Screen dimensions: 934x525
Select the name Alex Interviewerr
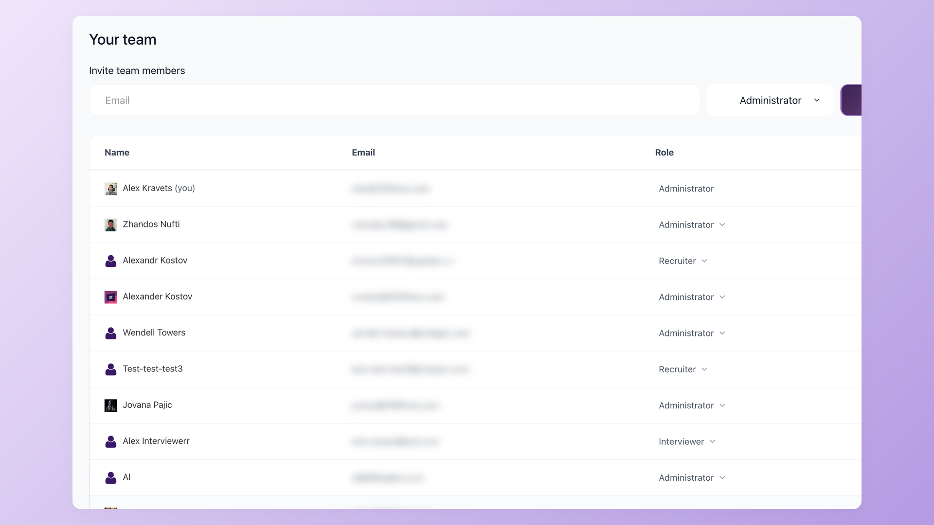pyautogui.click(x=156, y=441)
